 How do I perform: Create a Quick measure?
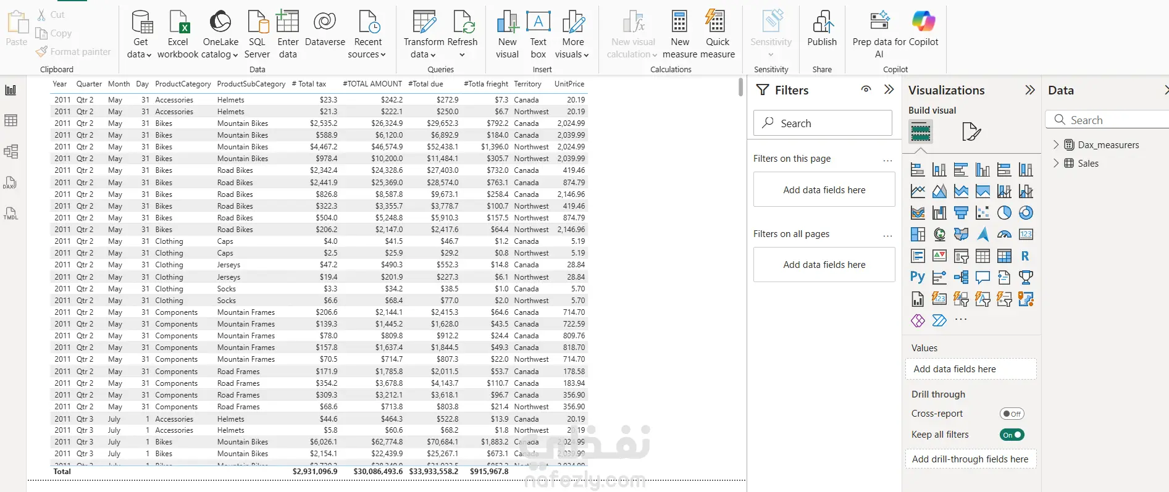[x=718, y=35]
